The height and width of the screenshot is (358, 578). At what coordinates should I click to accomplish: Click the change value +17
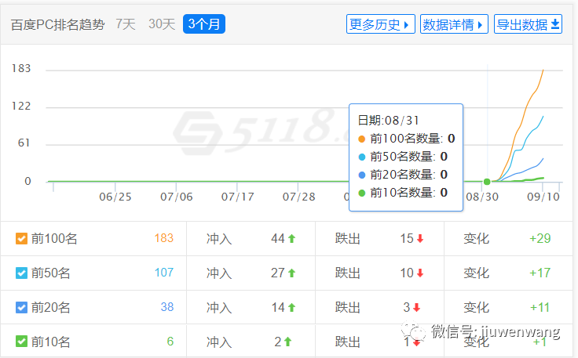click(x=540, y=273)
